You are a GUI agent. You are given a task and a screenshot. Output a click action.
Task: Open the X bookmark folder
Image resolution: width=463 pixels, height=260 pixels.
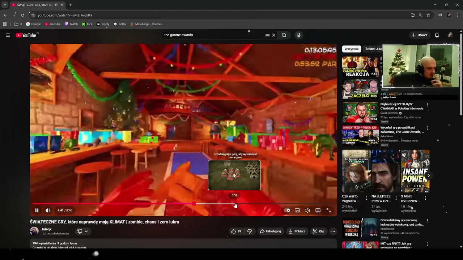pos(18,24)
